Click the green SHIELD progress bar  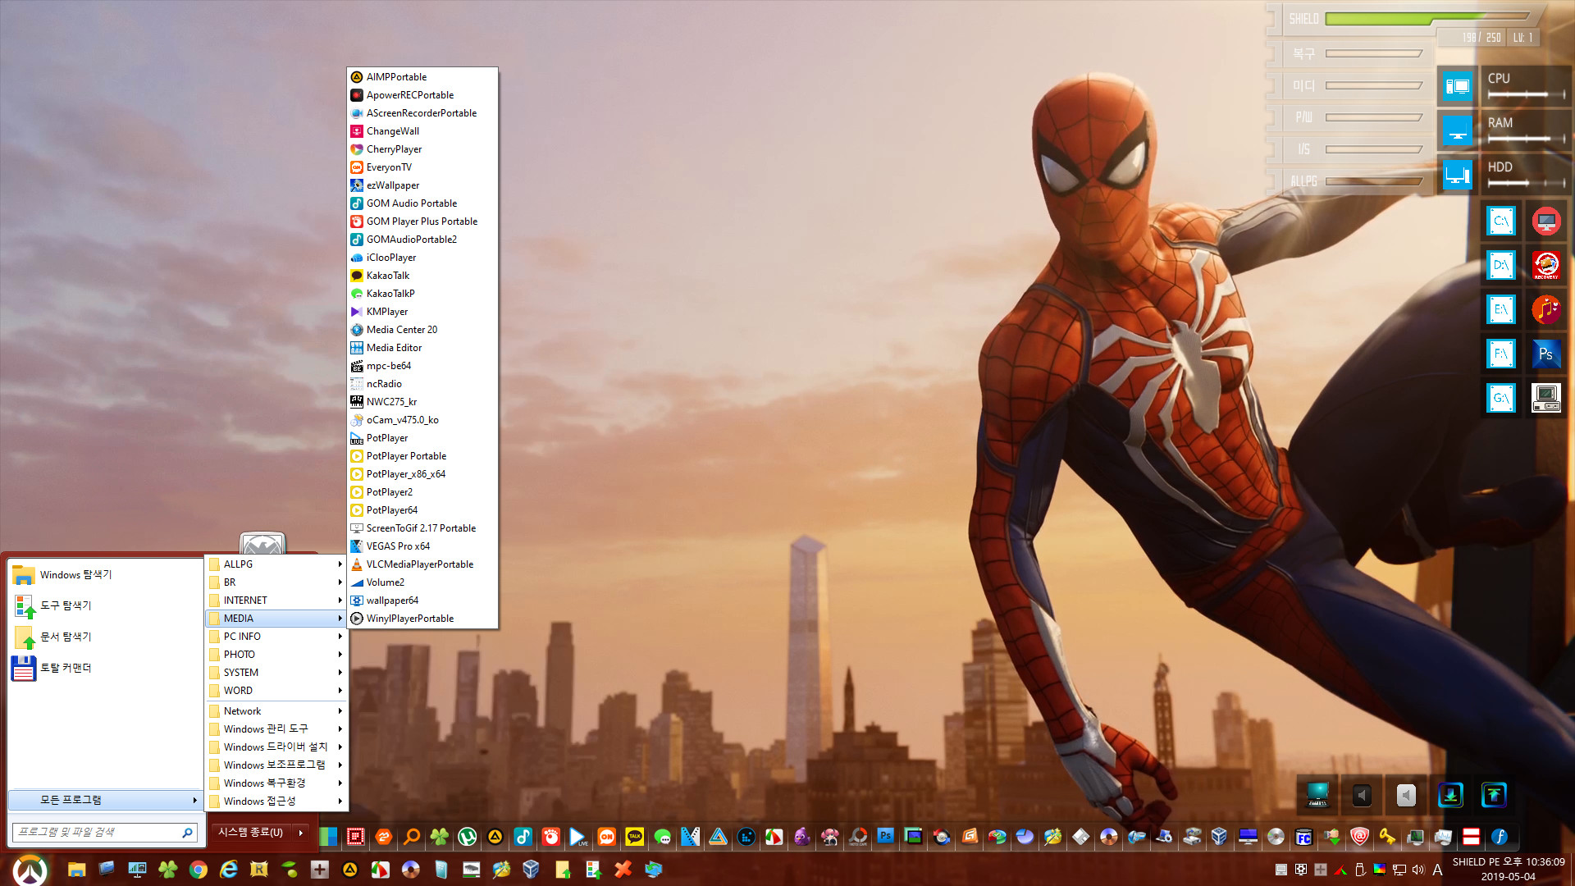pos(1427,18)
